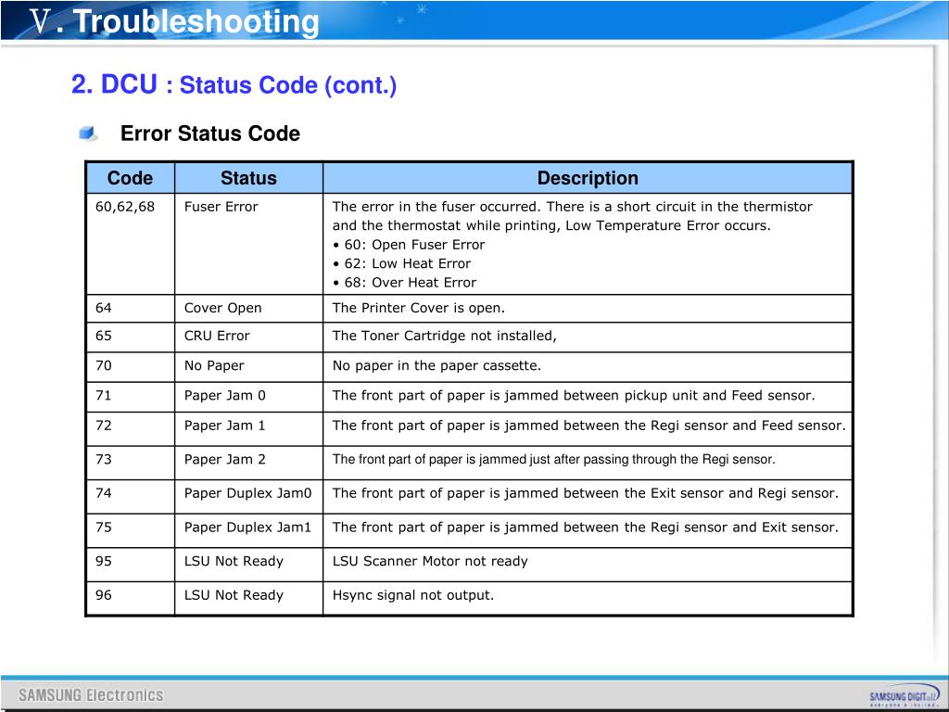Click the blue cube bullet icon
949x712 pixels.
coord(88,133)
